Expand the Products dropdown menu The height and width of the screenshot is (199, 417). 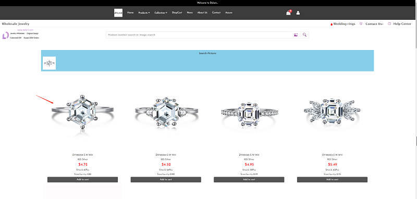point(144,13)
